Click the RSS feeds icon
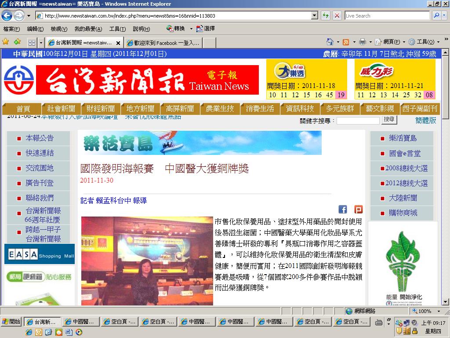Image resolution: width=450 pixels, height=338 pixels. point(346,42)
